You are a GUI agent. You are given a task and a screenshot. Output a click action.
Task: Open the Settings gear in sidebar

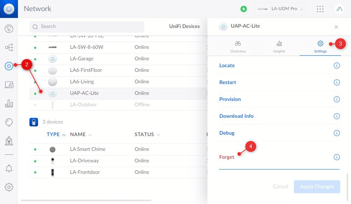[x=9, y=187]
